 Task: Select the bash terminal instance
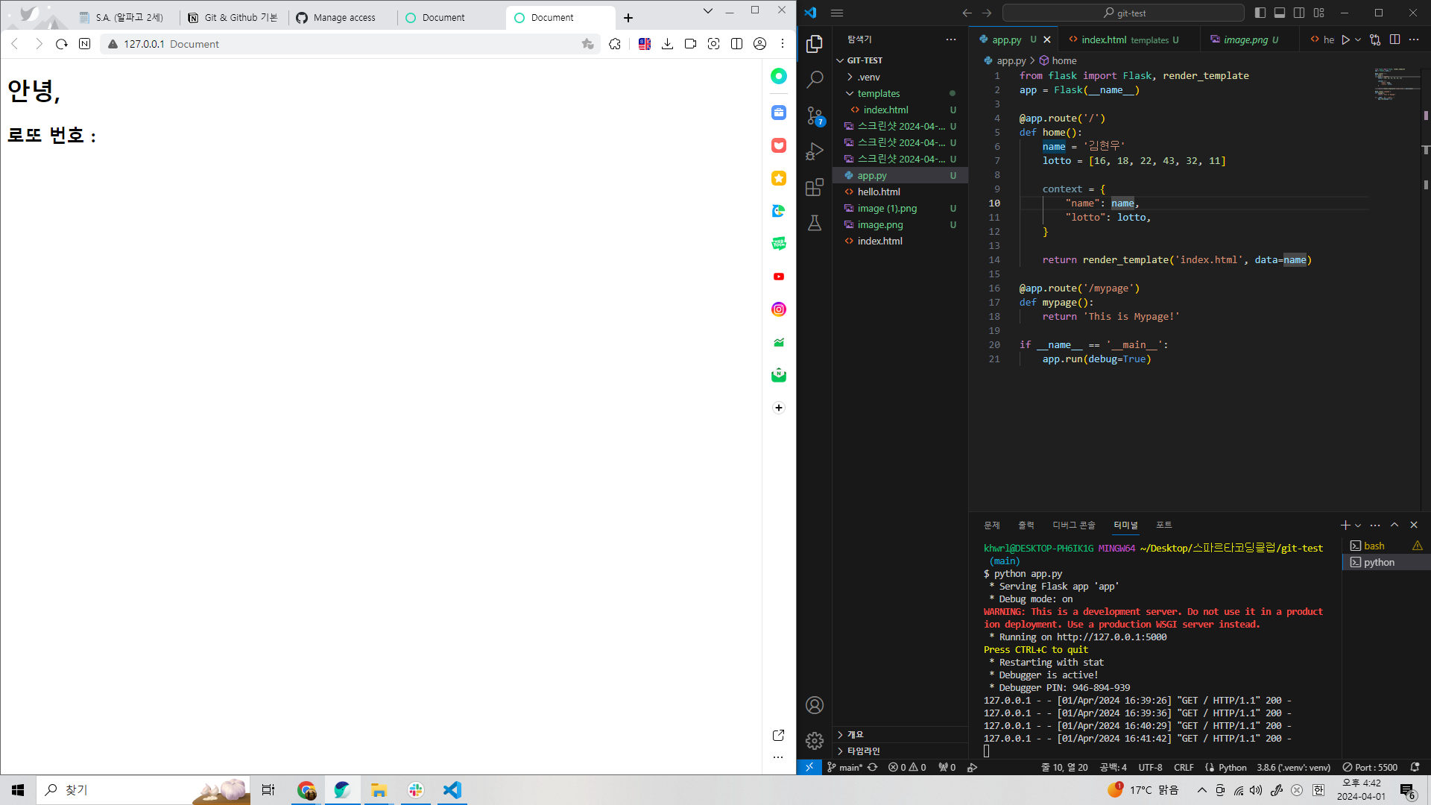(x=1386, y=546)
